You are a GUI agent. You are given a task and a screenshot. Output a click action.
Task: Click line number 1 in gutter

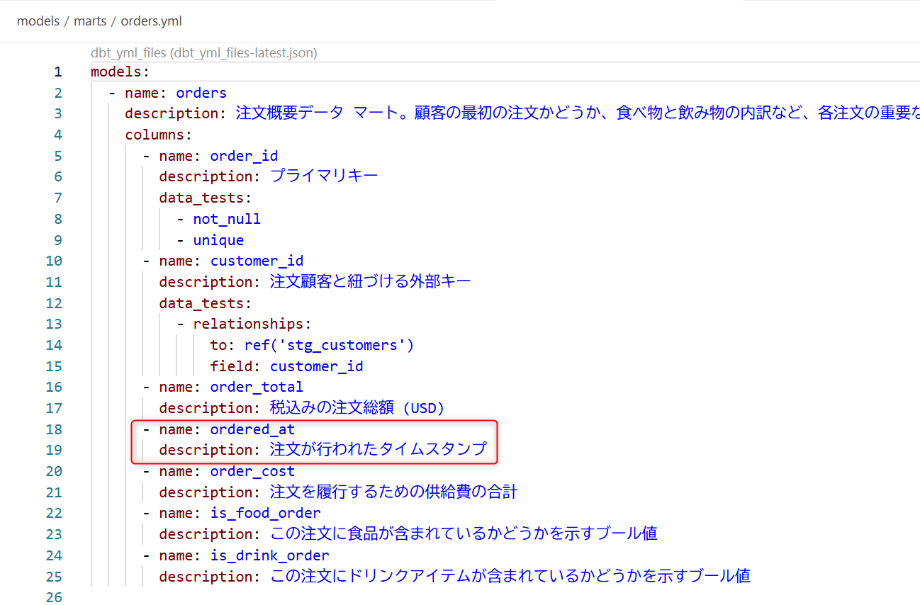pyautogui.click(x=57, y=72)
